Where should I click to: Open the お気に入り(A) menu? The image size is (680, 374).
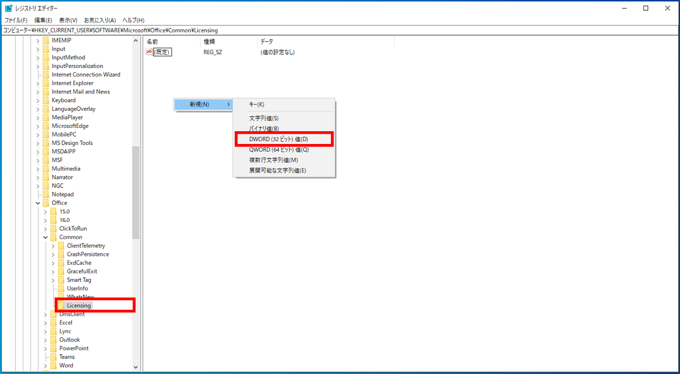pos(99,20)
